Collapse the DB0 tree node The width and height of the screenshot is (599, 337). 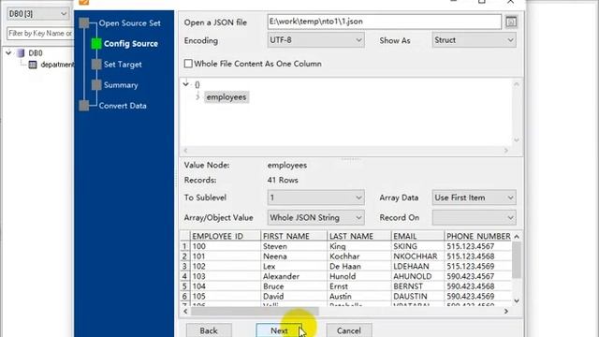8,53
